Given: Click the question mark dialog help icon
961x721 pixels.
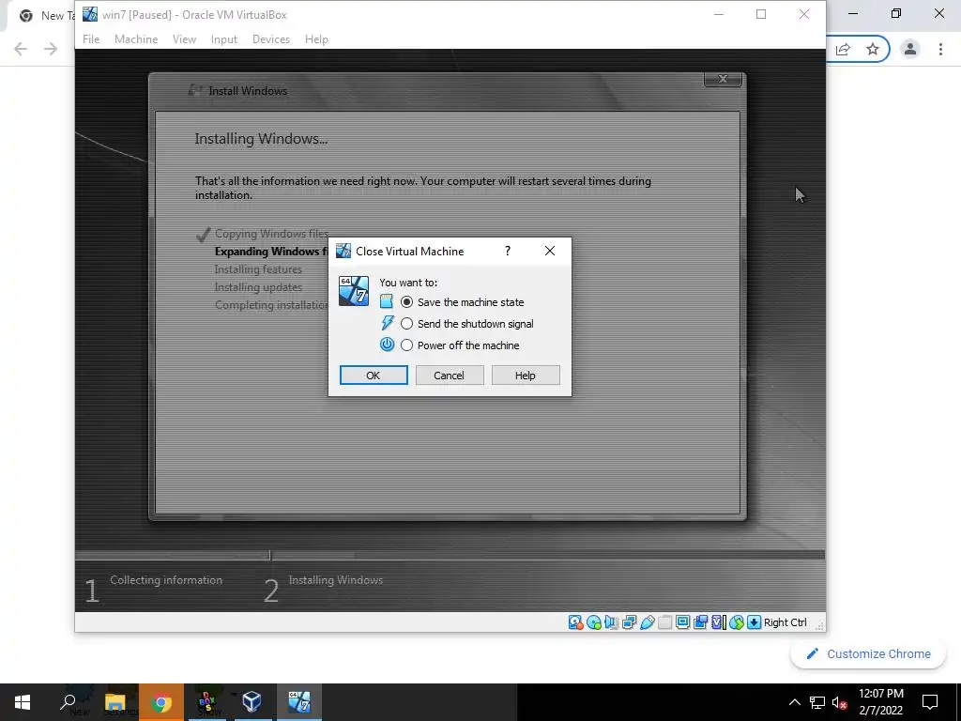Looking at the screenshot, I should [508, 251].
